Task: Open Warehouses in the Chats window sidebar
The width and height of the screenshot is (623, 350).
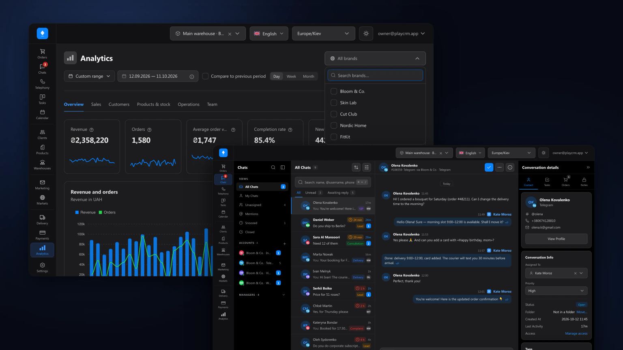Action: pyautogui.click(x=223, y=252)
